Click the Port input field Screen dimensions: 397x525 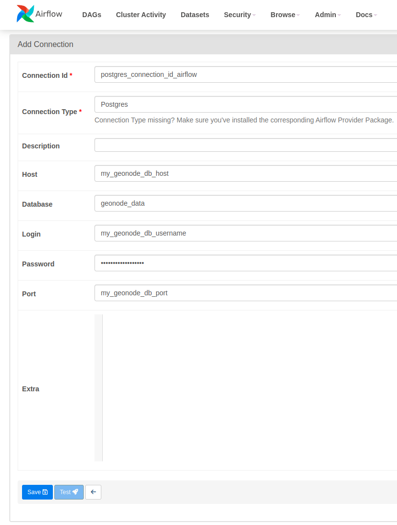[x=246, y=293]
